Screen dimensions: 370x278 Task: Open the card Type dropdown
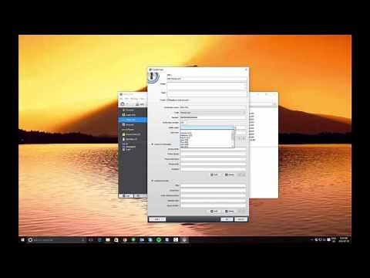[x=213, y=113]
